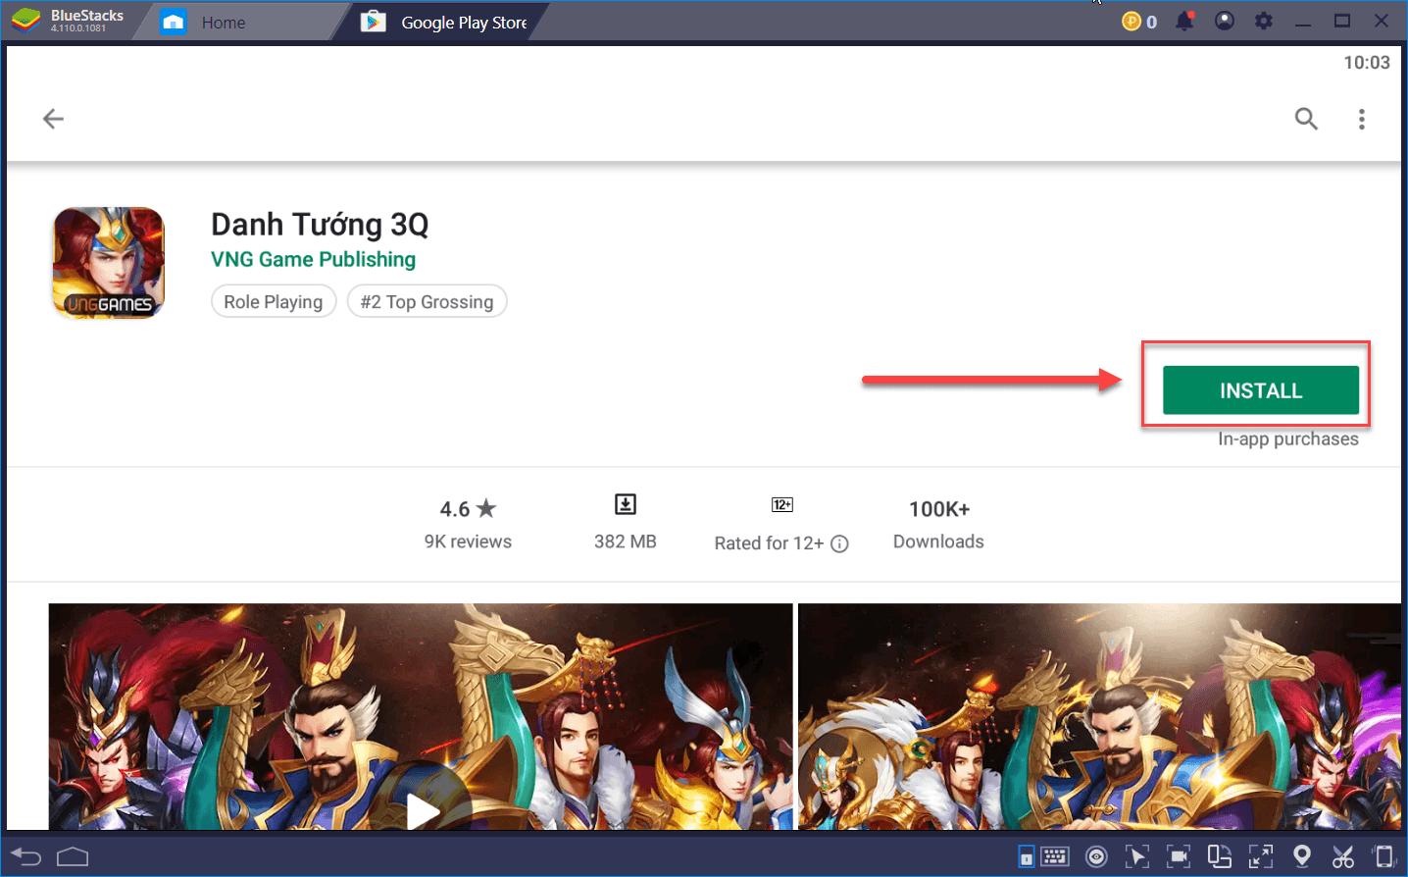
Task: Open the #2 Top Grossing chip
Action: click(427, 301)
